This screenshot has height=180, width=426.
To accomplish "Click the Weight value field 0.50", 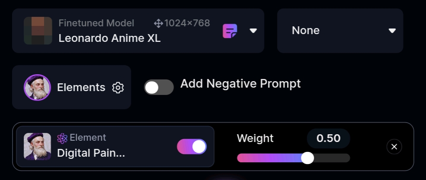I will coord(328,139).
